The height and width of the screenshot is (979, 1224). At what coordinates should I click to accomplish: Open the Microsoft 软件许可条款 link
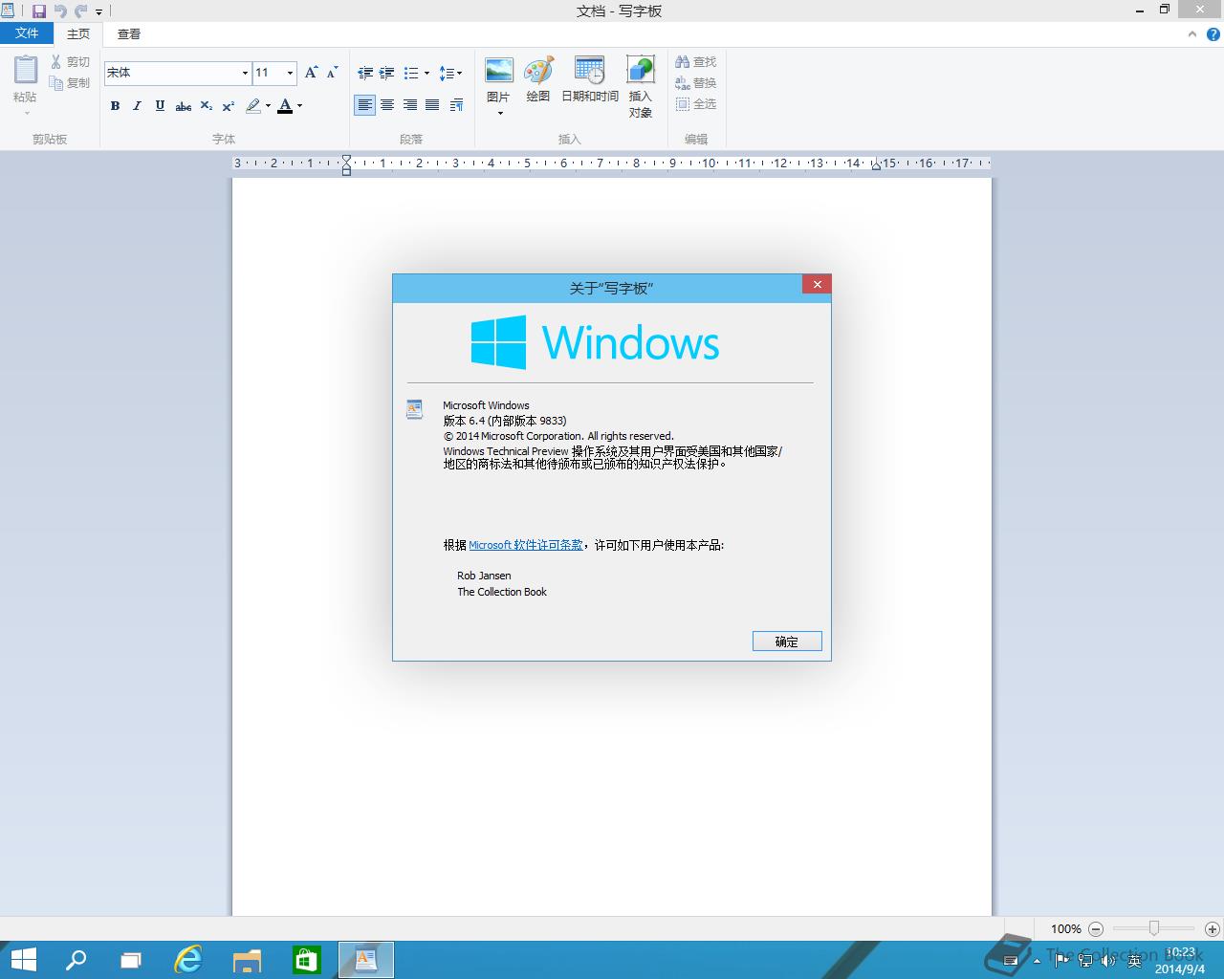(x=526, y=545)
